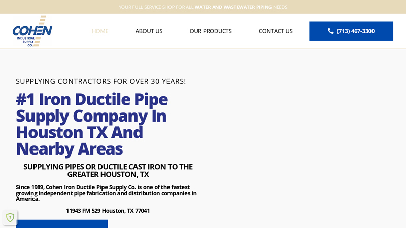Click the Cohen Industrial Supply logo
This screenshot has width=406, height=228.
point(32,31)
